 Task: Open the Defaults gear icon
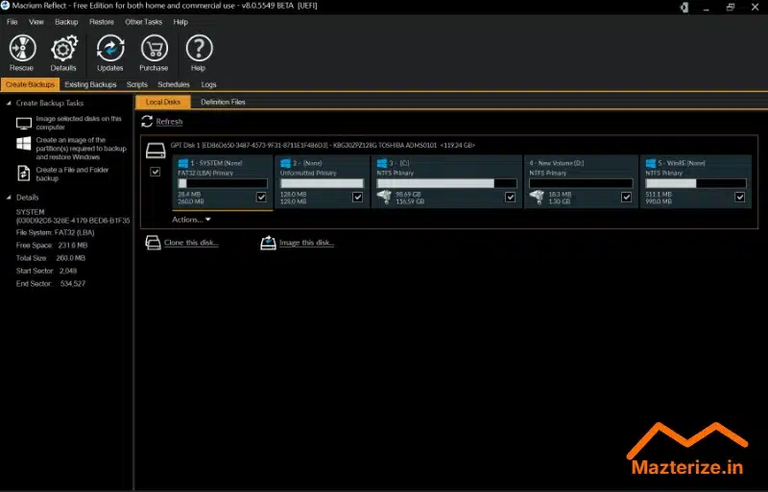coord(63,48)
